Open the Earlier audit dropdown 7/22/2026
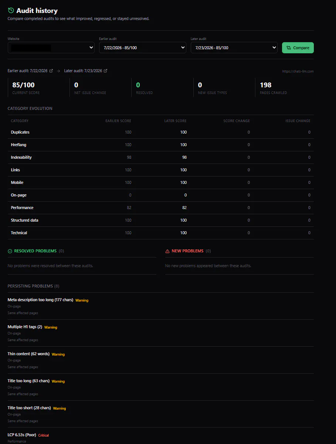Image resolution: width=336 pixels, height=444 pixels. [143, 48]
